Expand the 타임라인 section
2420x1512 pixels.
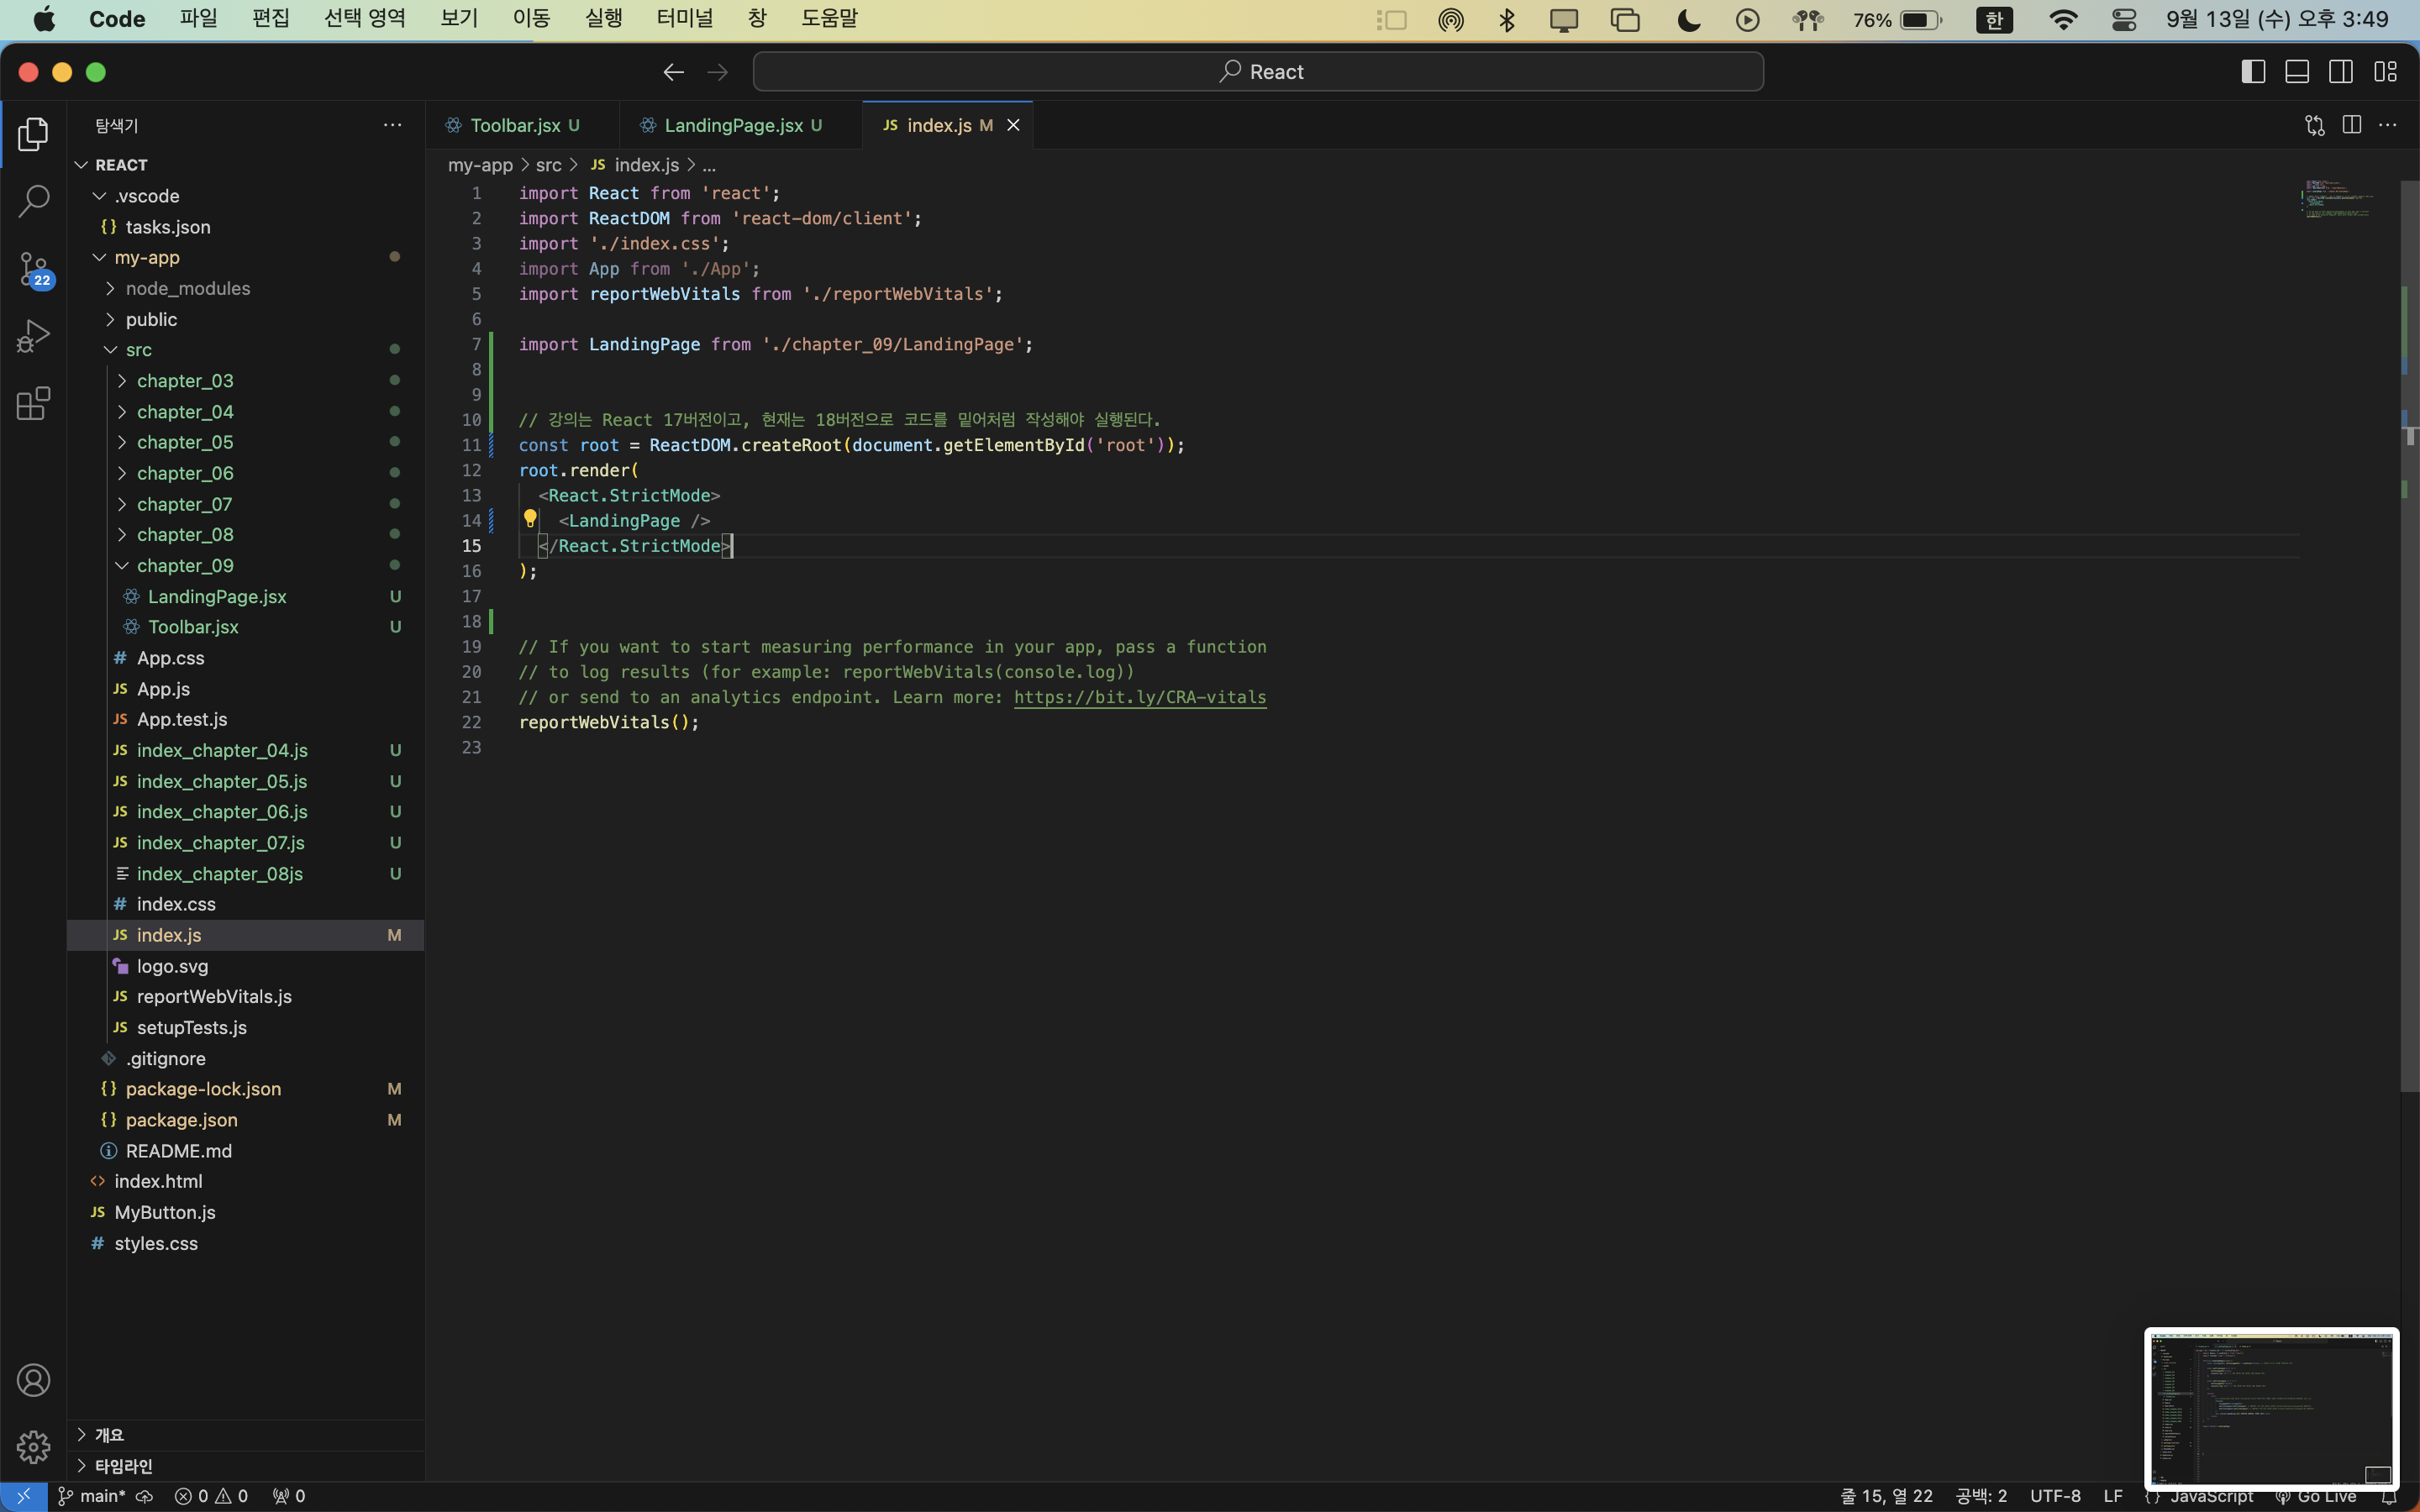point(123,1466)
